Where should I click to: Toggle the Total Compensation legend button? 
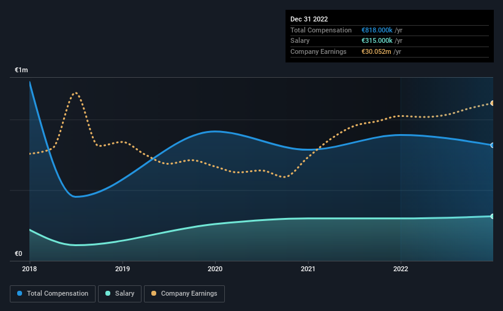[53, 294]
